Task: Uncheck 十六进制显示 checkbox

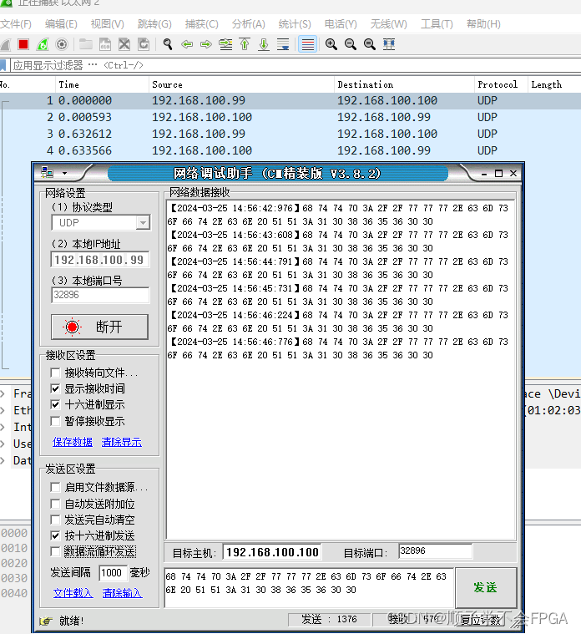Action: [55, 404]
